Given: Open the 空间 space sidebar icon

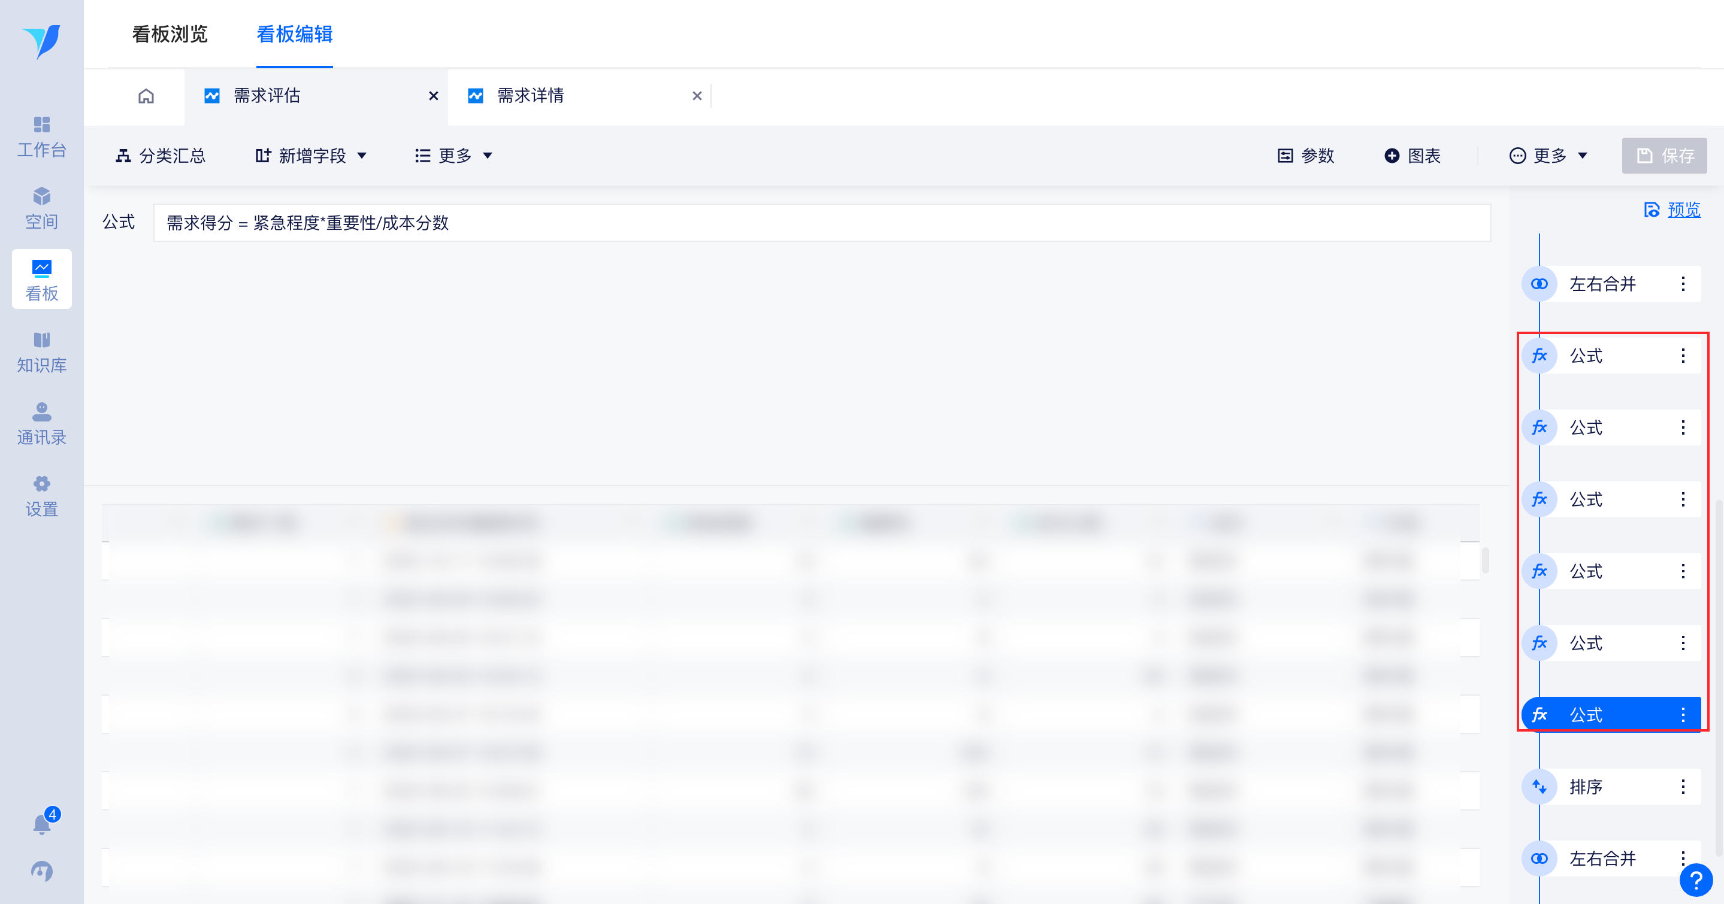Looking at the screenshot, I should (41, 208).
